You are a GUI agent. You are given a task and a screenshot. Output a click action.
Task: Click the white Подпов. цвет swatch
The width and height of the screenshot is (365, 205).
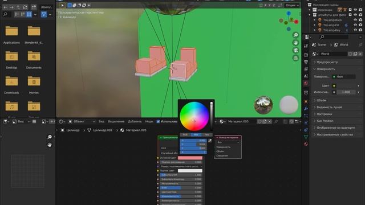[x=190, y=171]
